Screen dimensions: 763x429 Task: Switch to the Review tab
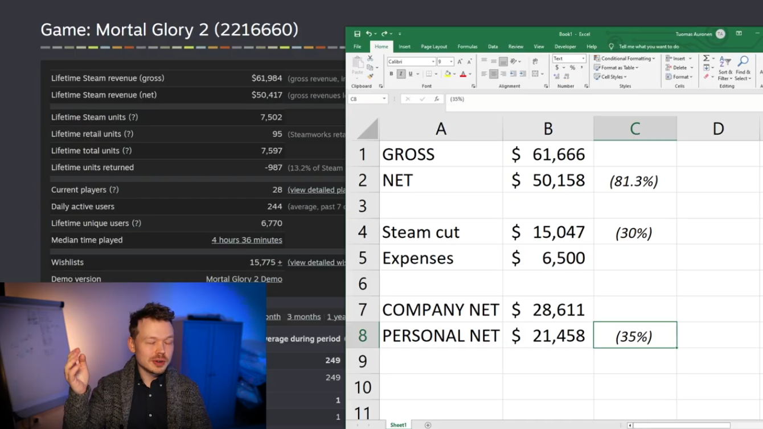(515, 47)
